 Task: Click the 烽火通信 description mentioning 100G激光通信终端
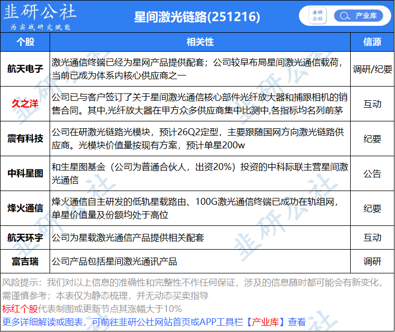[x=196, y=208]
